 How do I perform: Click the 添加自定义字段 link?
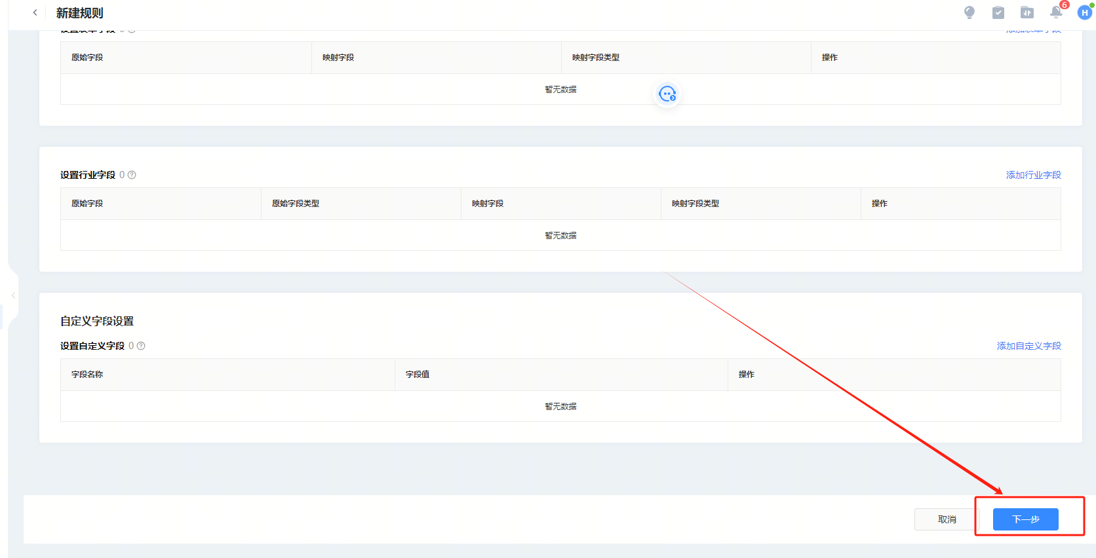click(x=1028, y=346)
